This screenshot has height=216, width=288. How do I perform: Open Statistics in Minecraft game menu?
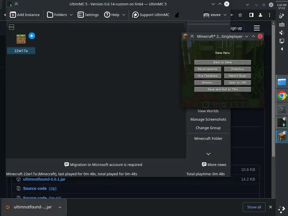(237, 69)
